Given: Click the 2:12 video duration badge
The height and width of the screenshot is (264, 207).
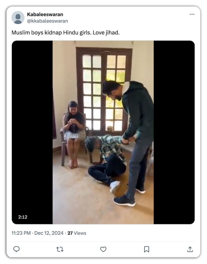Looking at the screenshot, I should pos(23,217).
